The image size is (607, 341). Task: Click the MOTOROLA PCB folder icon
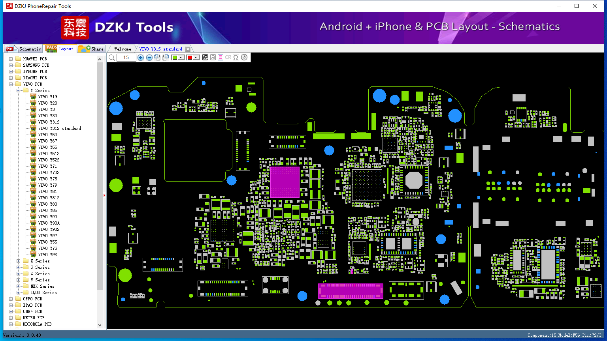coord(18,324)
